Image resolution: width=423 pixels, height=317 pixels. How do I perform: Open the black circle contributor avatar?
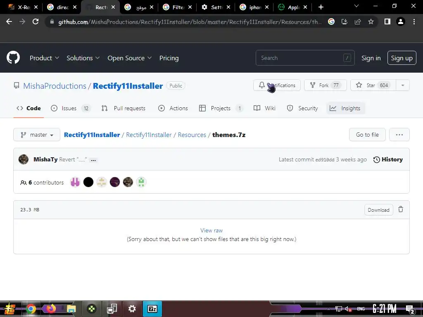click(88, 182)
